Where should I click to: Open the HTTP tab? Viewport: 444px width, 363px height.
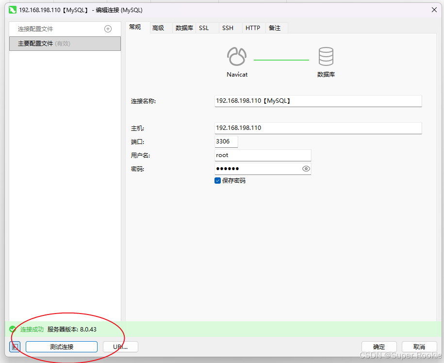click(x=253, y=28)
